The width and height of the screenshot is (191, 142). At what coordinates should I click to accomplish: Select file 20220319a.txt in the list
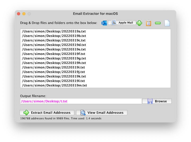[x=95, y=31]
